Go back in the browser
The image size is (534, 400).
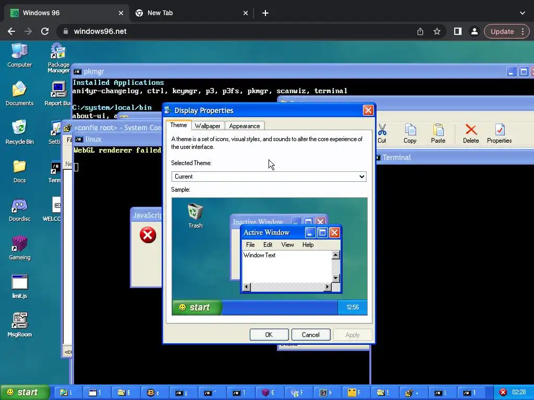11,31
